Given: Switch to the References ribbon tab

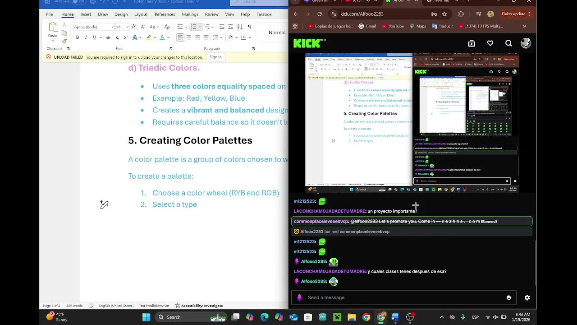Looking at the screenshot, I should coord(165,14).
